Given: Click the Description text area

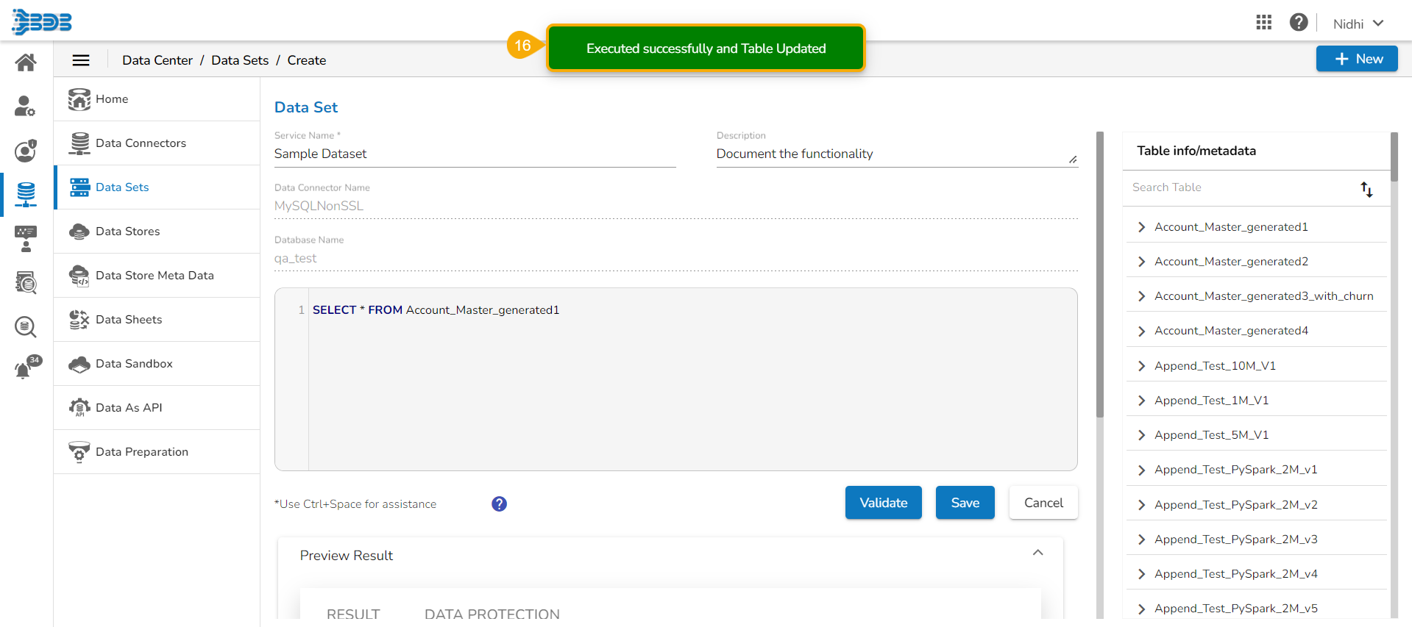Looking at the screenshot, I should tap(897, 154).
